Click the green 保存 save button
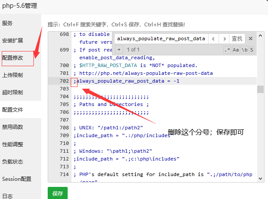268x199 pixels. point(58,193)
